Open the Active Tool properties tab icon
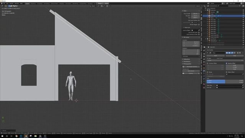 tap(204, 50)
